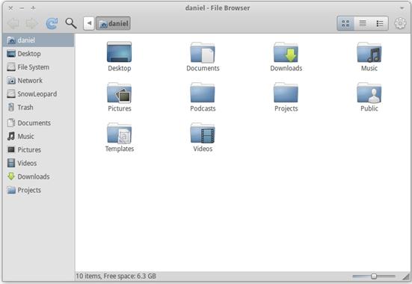Open Downloads bookmark in the sidebar
This screenshot has height=284, width=412.
[x=39, y=176]
